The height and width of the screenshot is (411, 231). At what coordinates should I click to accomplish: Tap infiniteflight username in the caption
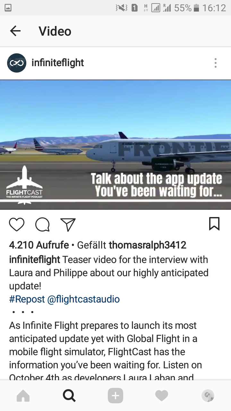pyautogui.click(x=35, y=259)
